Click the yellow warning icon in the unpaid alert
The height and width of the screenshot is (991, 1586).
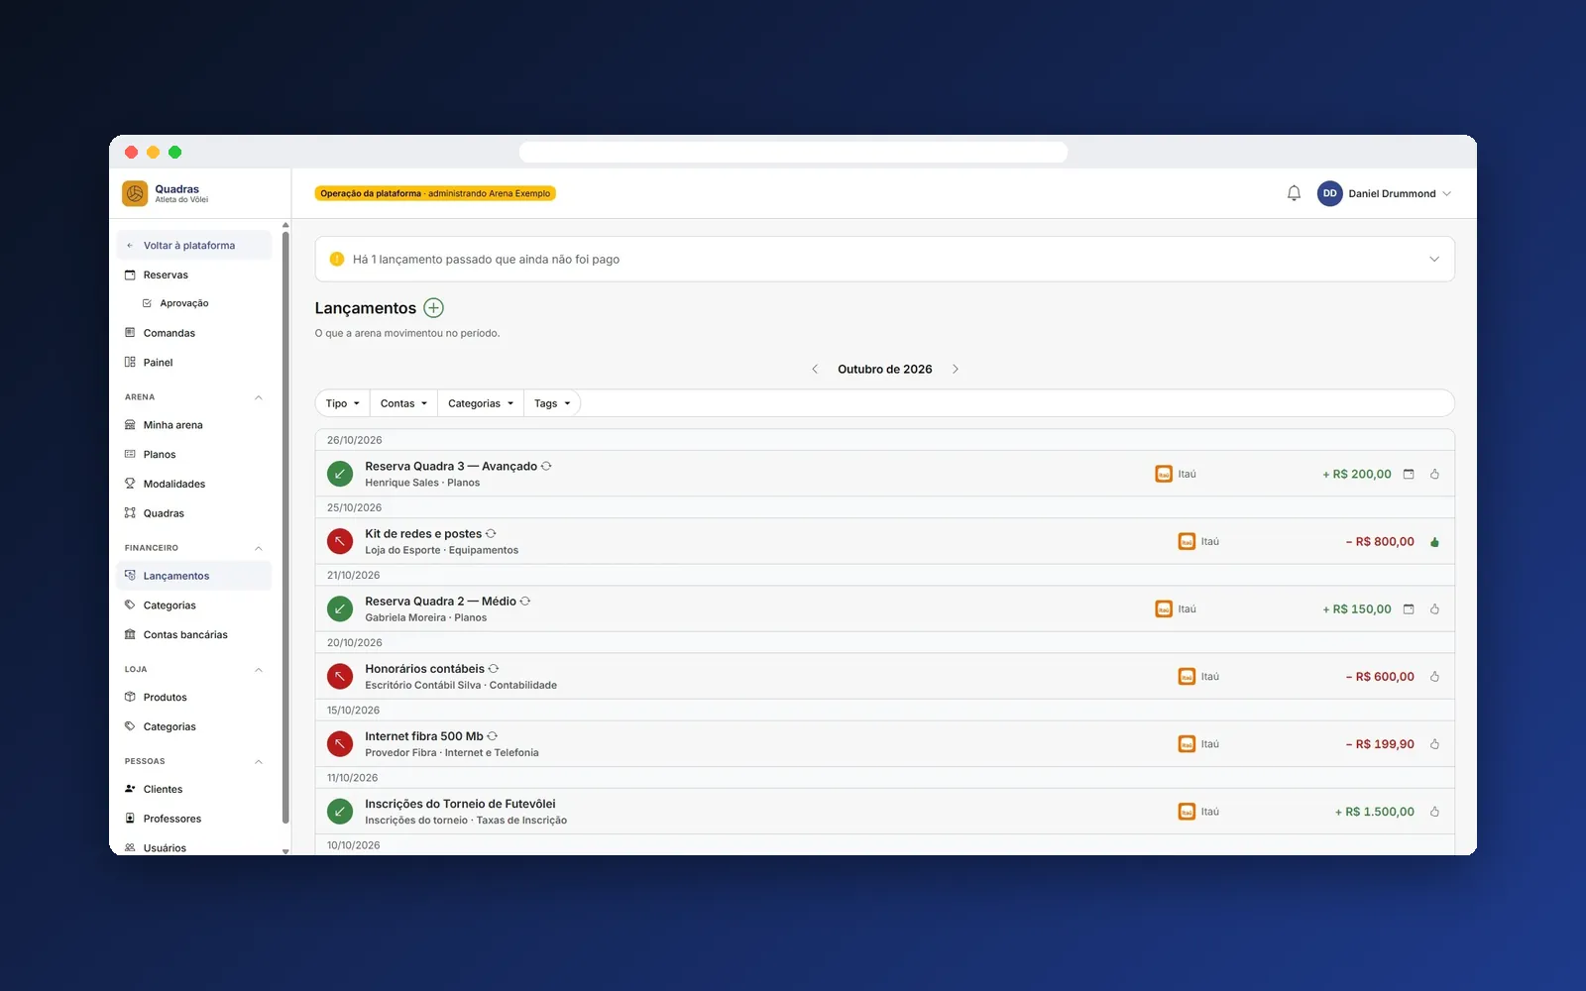pyautogui.click(x=337, y=260)
